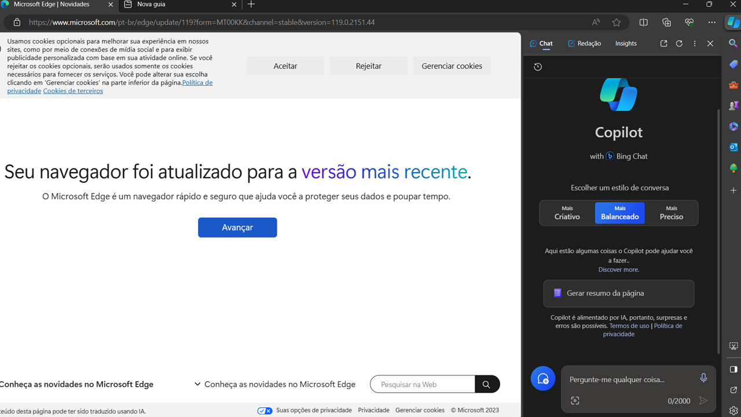The image size is (741, 417).
Task: Open sidebar Outlook icon
Action: (733, 147)
